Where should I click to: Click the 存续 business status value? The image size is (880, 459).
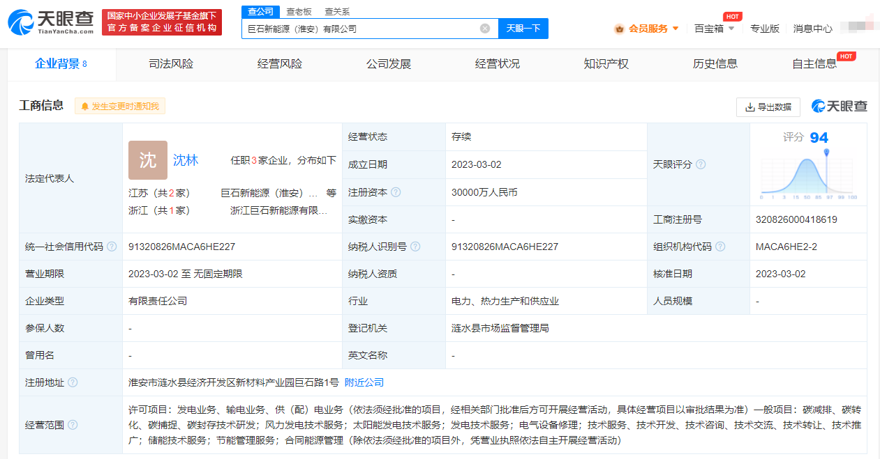[x=461, y=137]
